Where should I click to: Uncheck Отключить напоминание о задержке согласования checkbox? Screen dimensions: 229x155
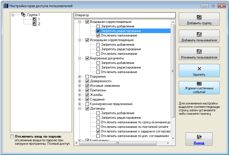(98, 131)
